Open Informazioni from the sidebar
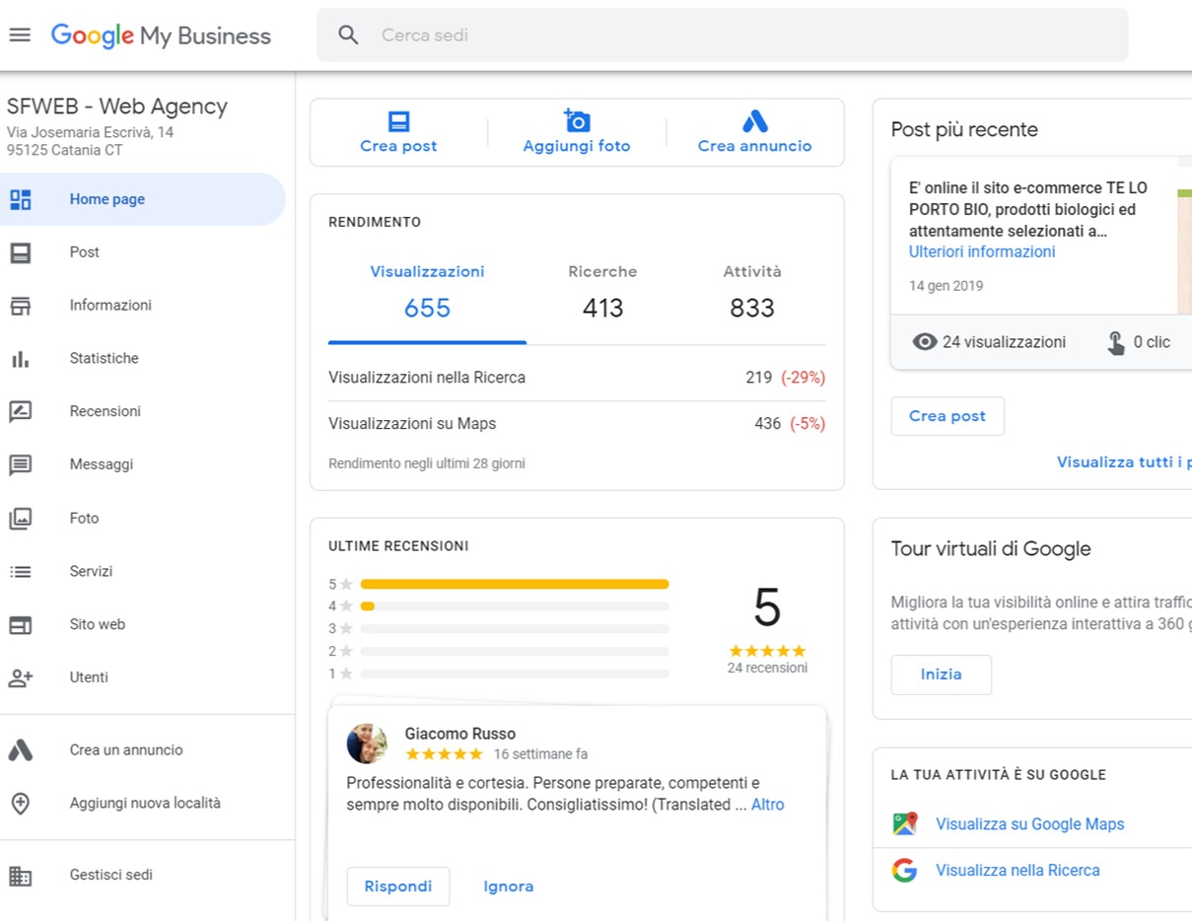 click(x=108, y=305)
